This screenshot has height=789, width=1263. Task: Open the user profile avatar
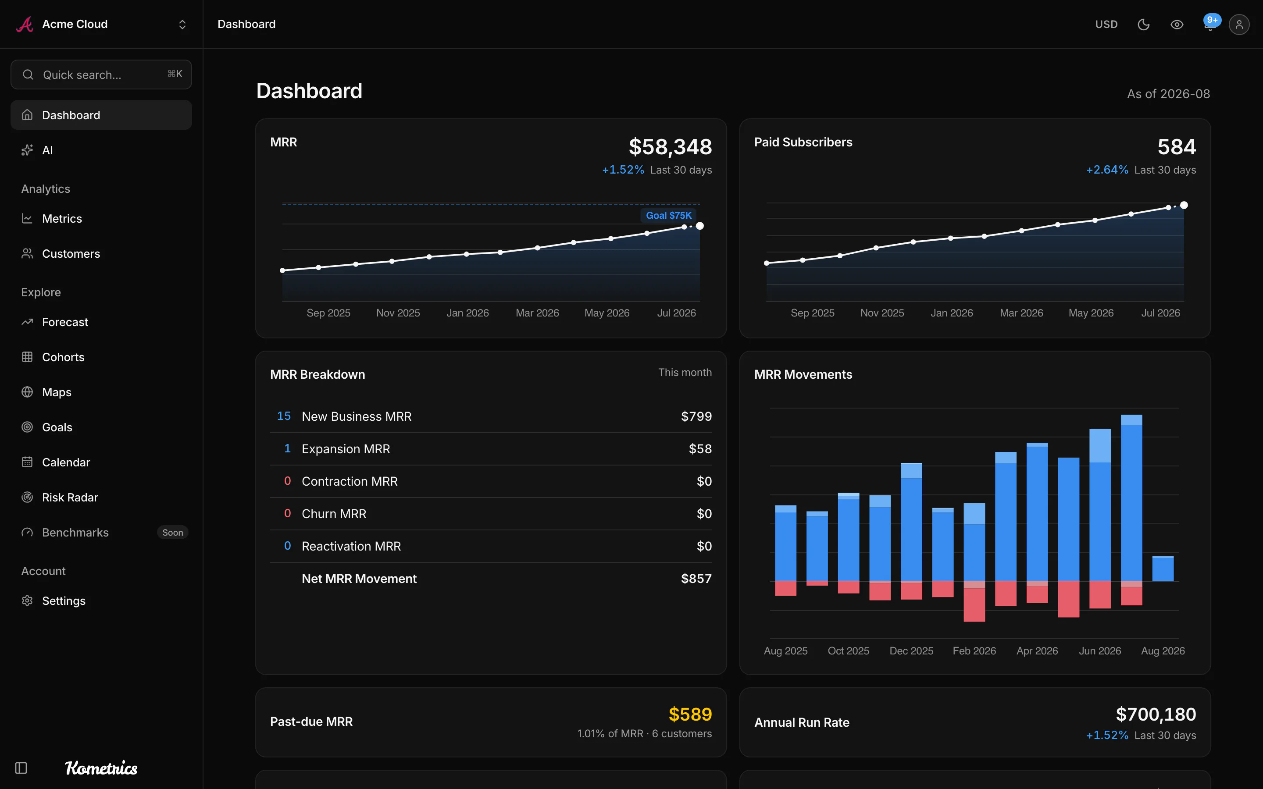click(x=1239, y=25)
